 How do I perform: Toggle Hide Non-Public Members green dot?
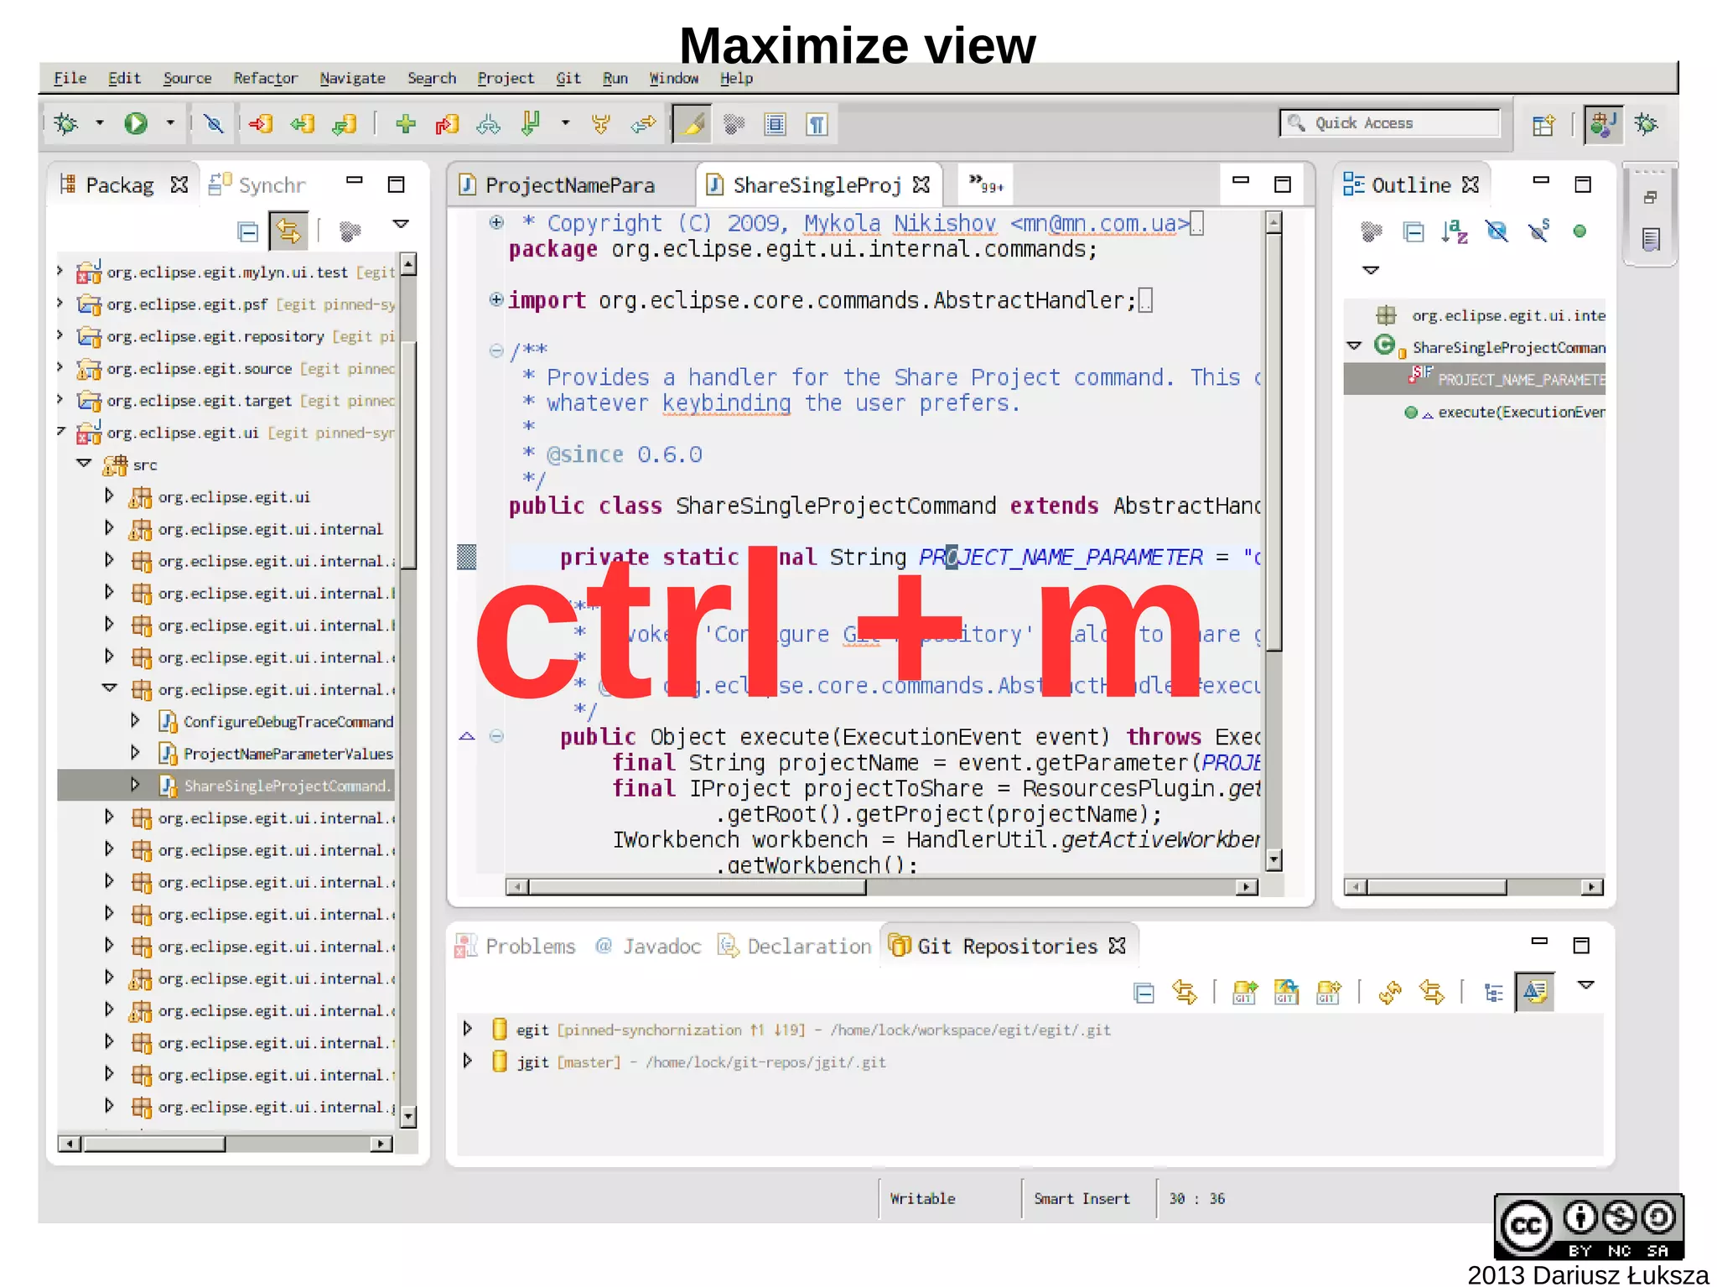(1580, 231)
